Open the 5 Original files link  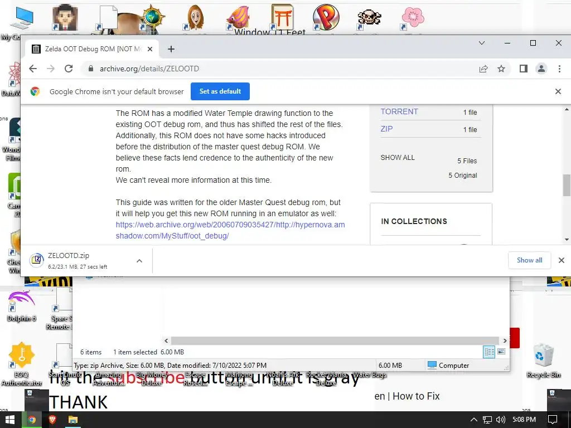coord(462,176)
